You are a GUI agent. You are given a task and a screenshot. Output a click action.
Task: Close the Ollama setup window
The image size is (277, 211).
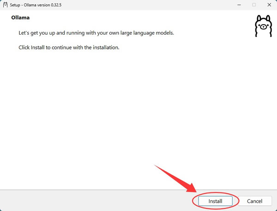click(x=269, y=5)
